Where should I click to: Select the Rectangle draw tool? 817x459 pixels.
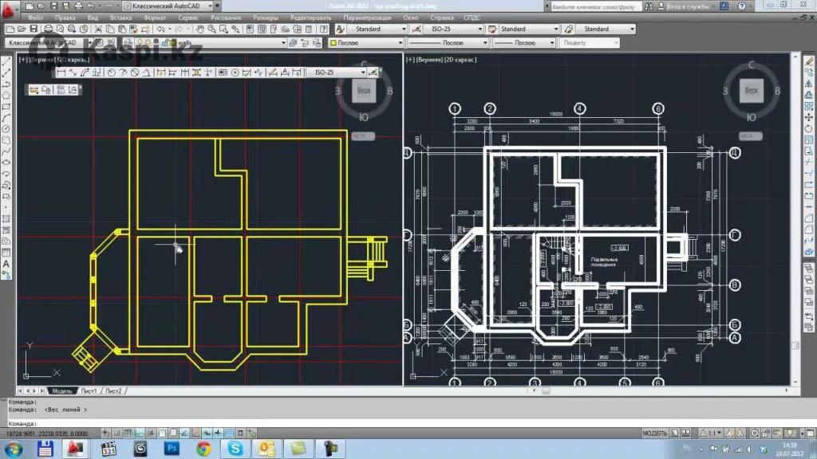[x=6, y=107]
